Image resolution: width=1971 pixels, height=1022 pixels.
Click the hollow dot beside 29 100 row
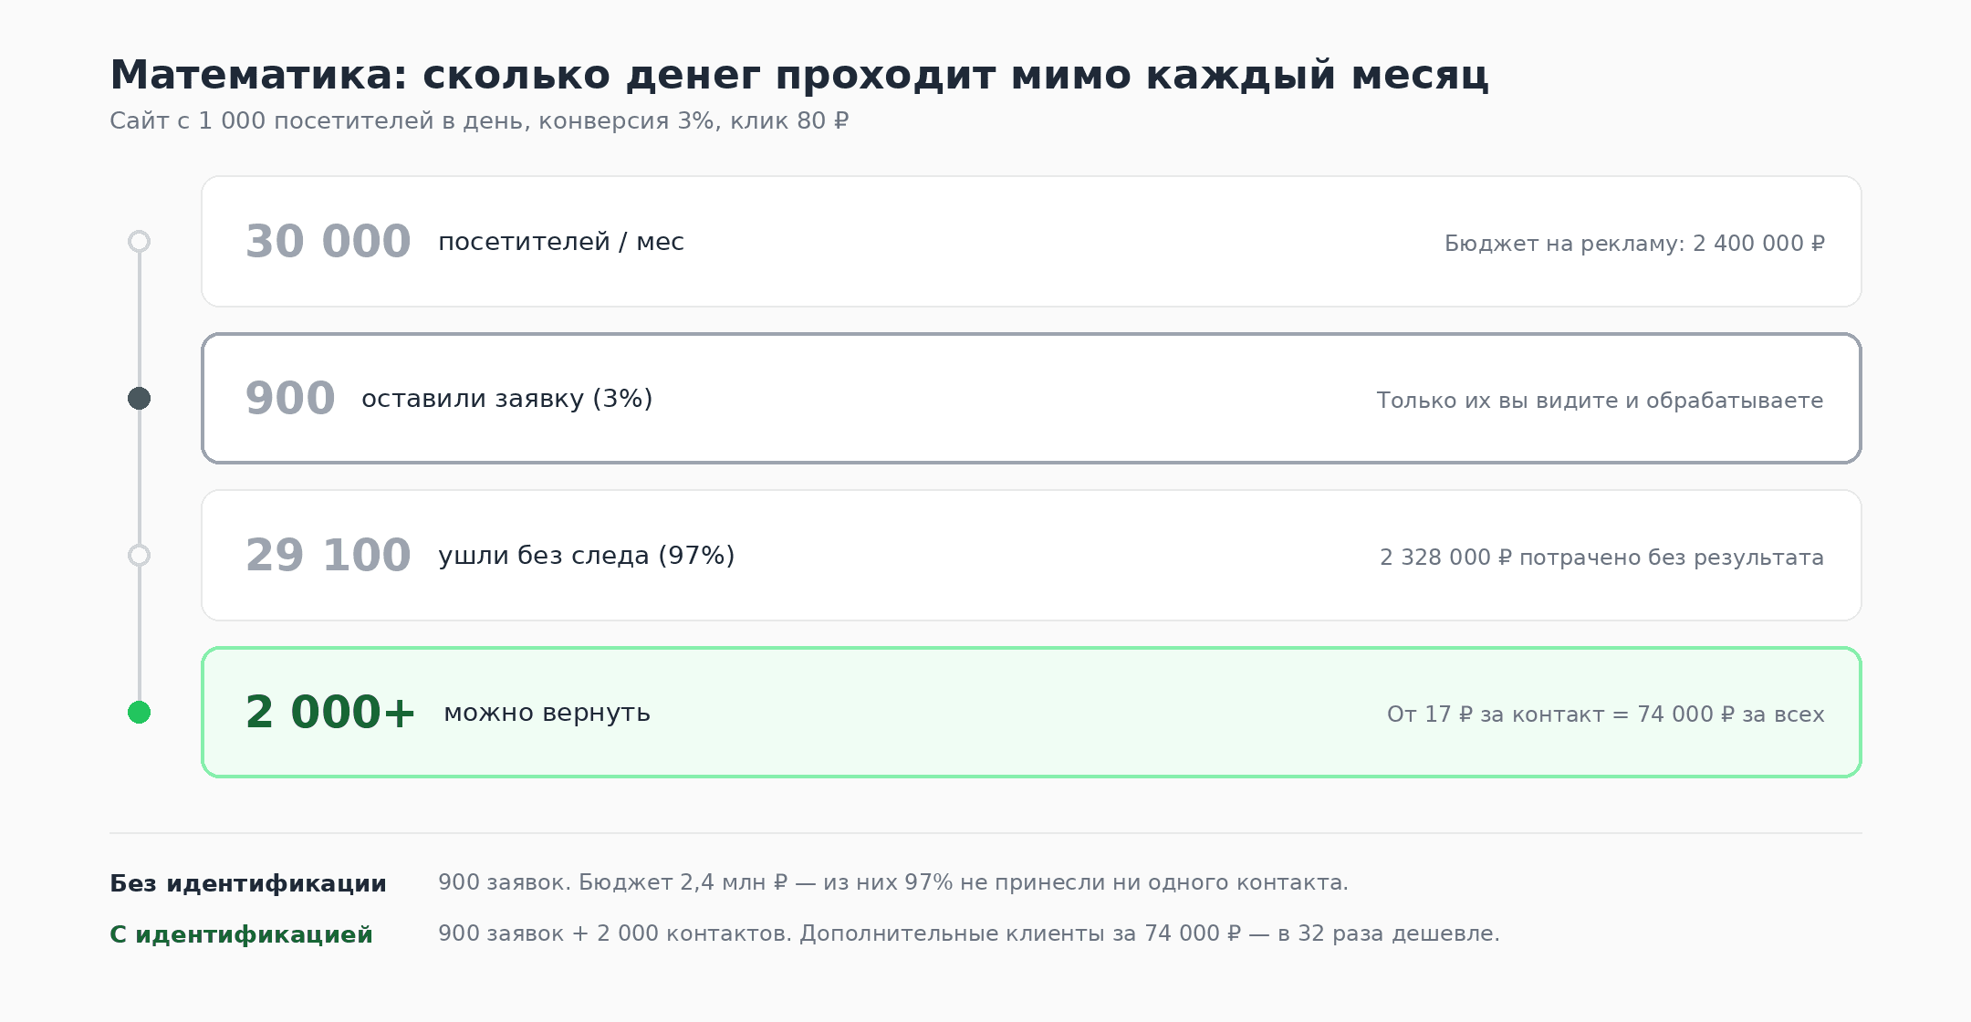click(139, 556)
